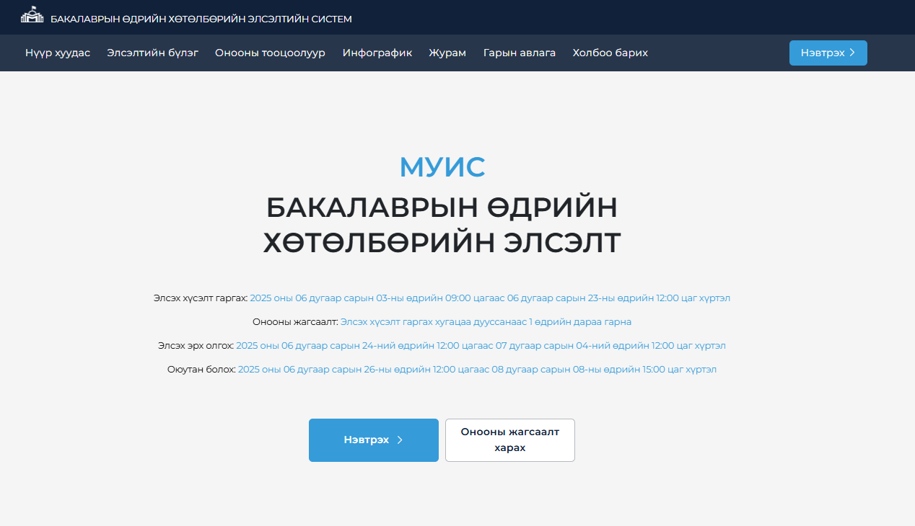This screenshot has height=526, width=915.
Task: Click the large blue Нэвтрэх button
Action: (373, 440)
